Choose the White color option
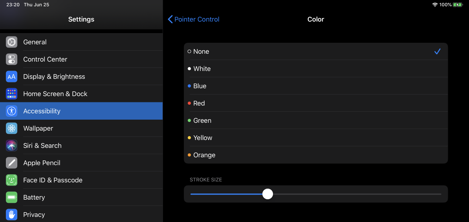Screen dimensions: 469x222 tap(316, 69)
